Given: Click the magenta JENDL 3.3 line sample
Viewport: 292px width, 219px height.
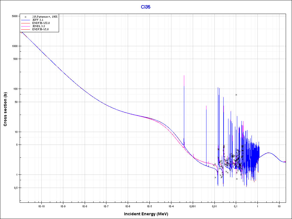Looking at the screenshot, I should [x=25, y=26].
